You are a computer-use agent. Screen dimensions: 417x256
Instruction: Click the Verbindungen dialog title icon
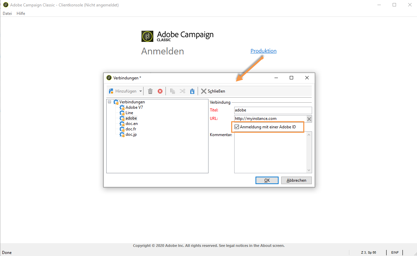point(109,78)
